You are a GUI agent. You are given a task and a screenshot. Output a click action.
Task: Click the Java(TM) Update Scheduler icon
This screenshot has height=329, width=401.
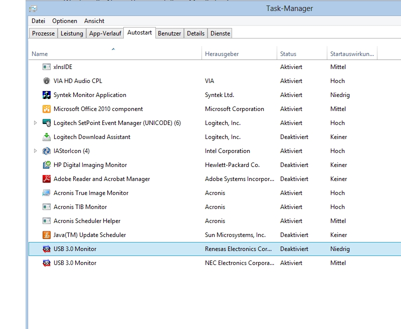(46, 235)
